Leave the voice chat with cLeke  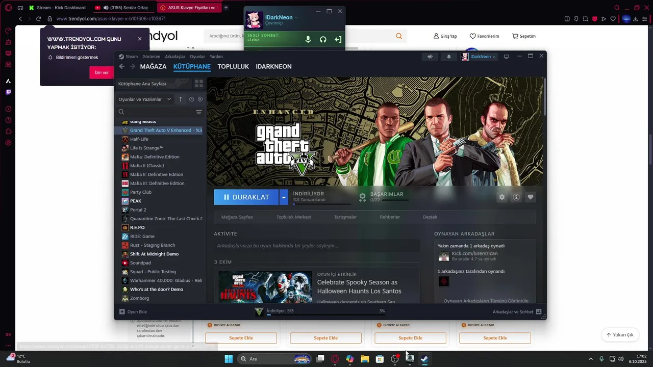(x=338, y=39)
